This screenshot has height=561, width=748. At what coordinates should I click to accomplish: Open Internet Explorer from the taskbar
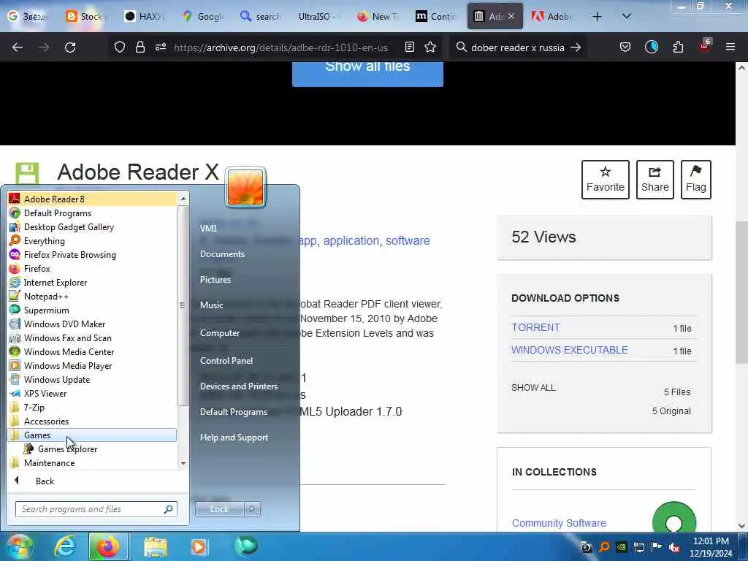point(64,546)
